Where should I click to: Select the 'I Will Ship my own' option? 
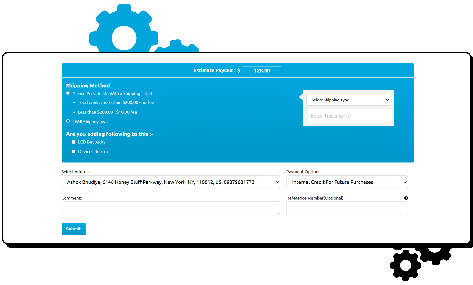click(68, 121)
